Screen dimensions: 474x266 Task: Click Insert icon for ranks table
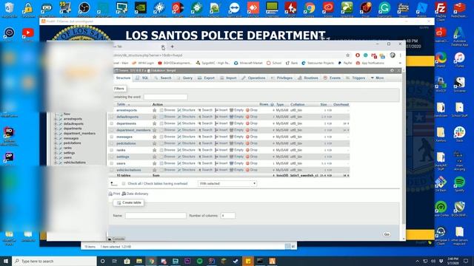click(x=216, y=150)
